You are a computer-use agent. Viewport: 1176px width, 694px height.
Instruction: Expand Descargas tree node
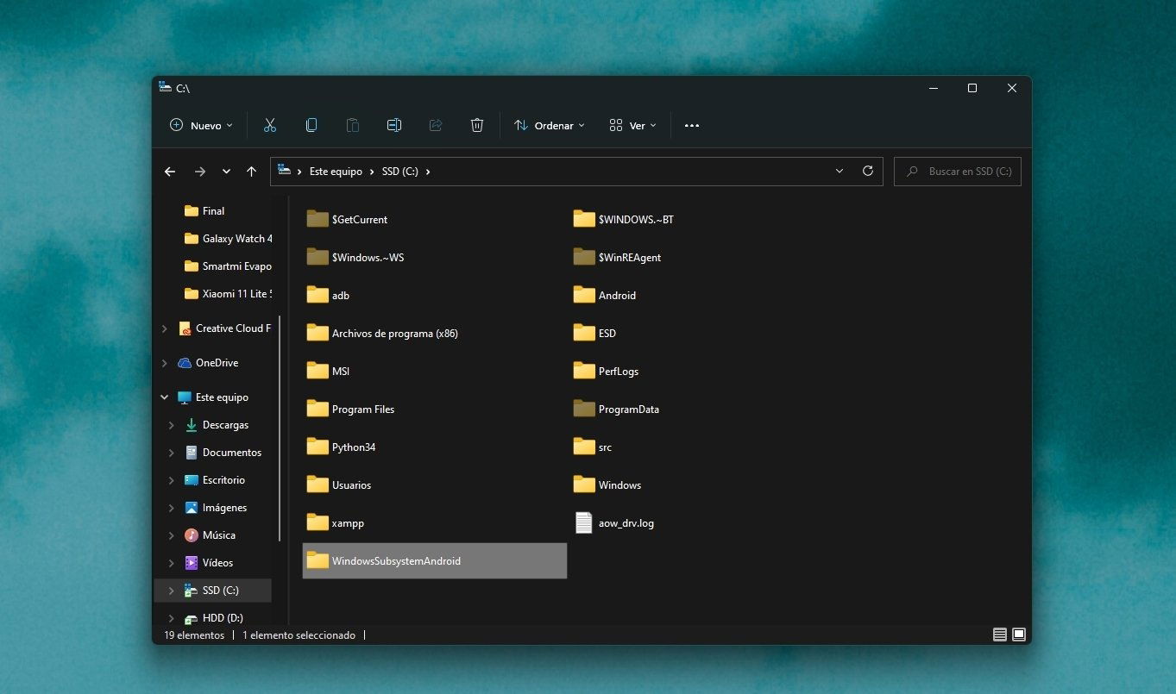pyautogui.click(x=172, y=425)
